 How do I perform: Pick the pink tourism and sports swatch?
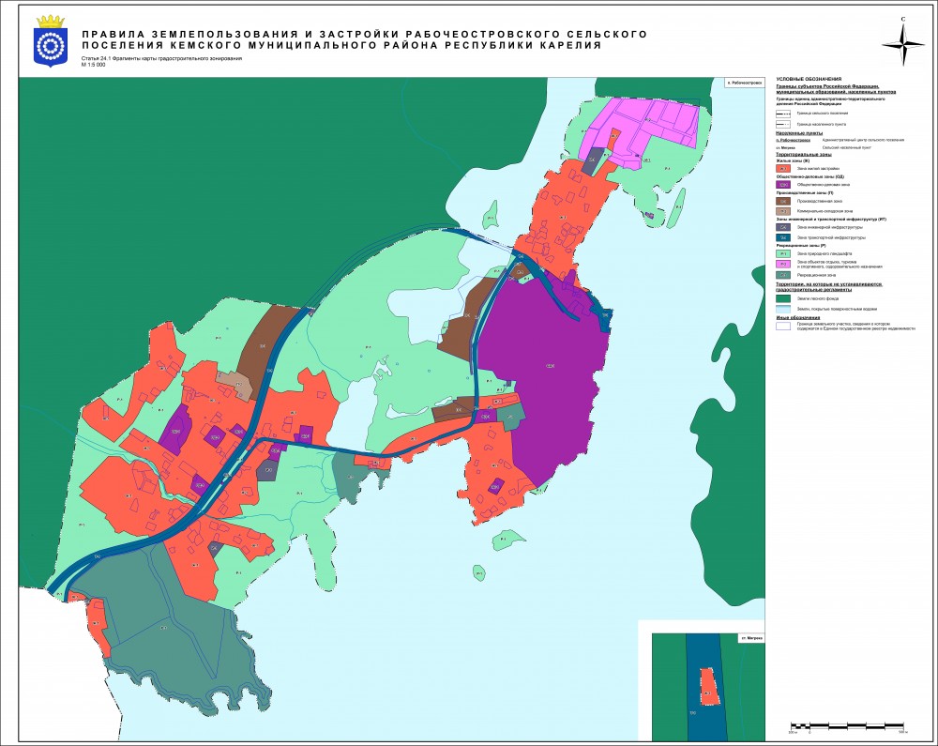click(783, 265)
